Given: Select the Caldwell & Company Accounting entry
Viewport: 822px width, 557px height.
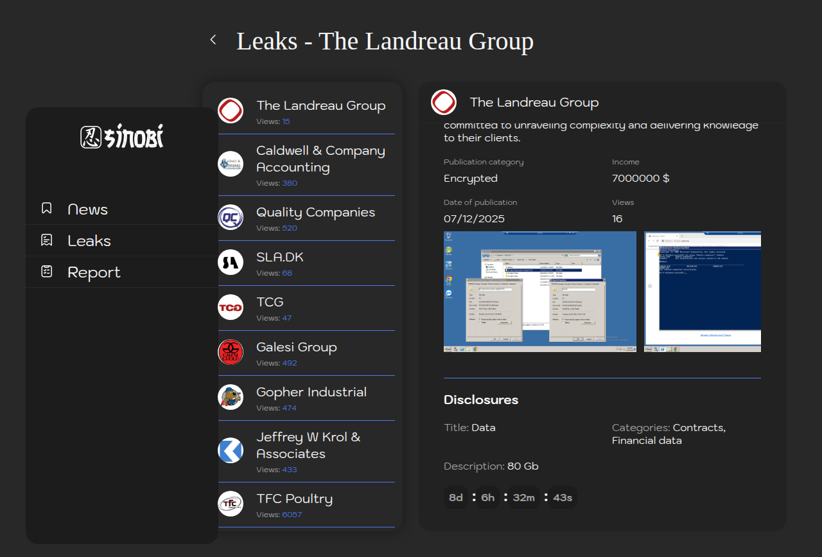Looking at the screenshot, I should pyautogui.click(x=320, y=159).
